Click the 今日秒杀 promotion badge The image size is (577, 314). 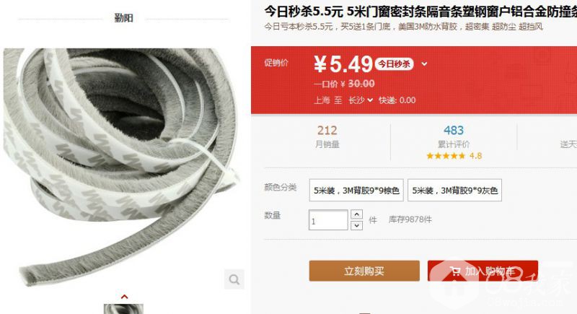click(394, 64)
